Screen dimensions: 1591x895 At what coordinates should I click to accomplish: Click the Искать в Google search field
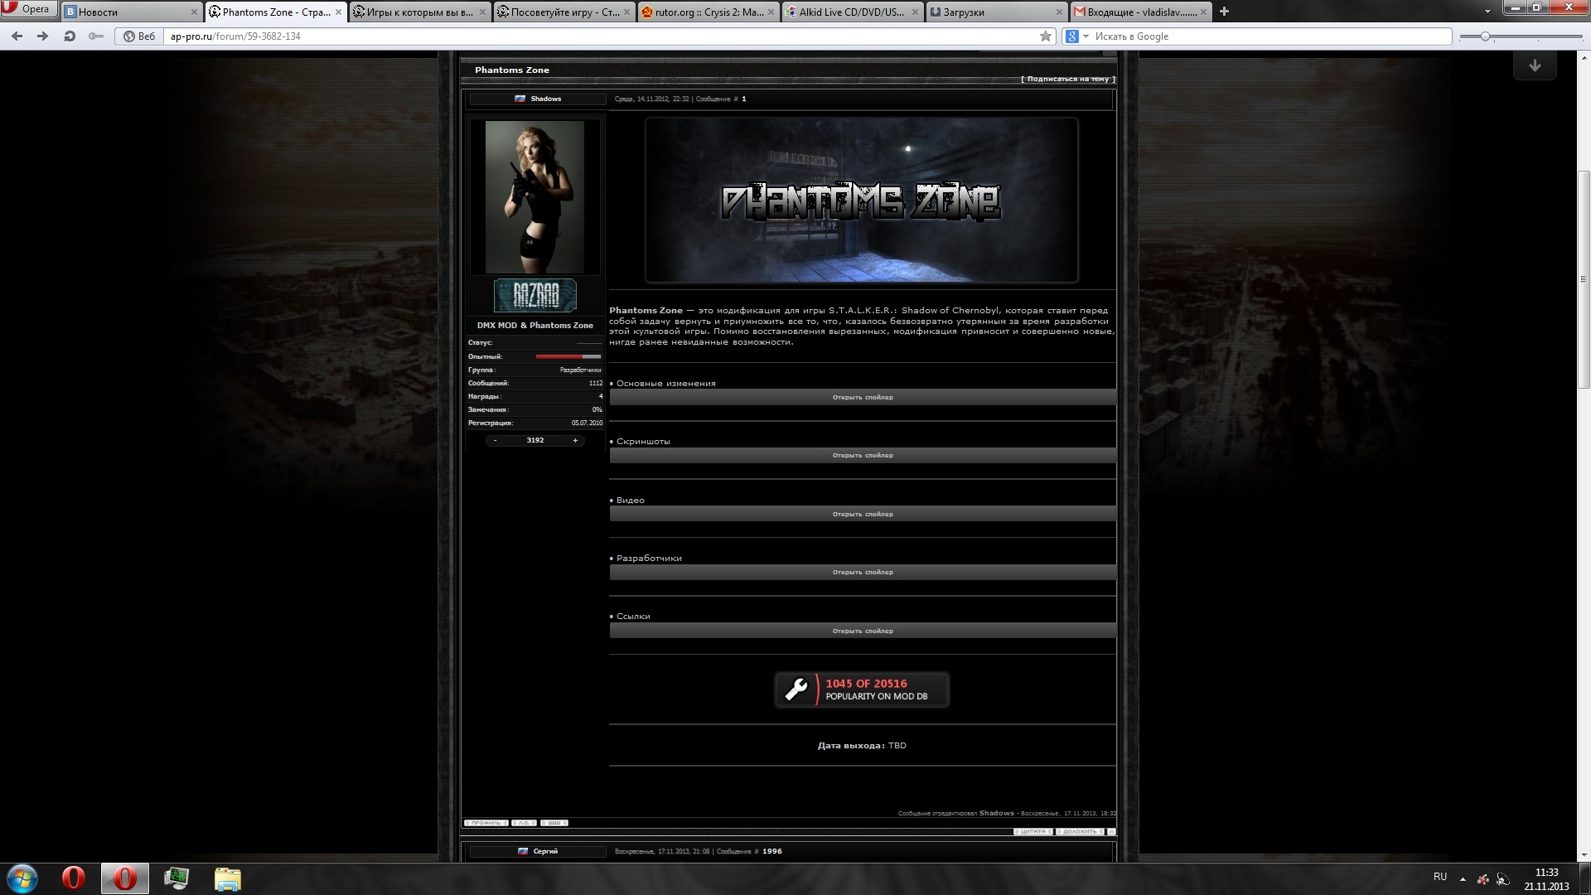point(1269,36)
